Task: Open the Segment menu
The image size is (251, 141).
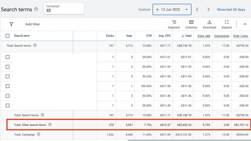Action: click(x=174, y=24)
